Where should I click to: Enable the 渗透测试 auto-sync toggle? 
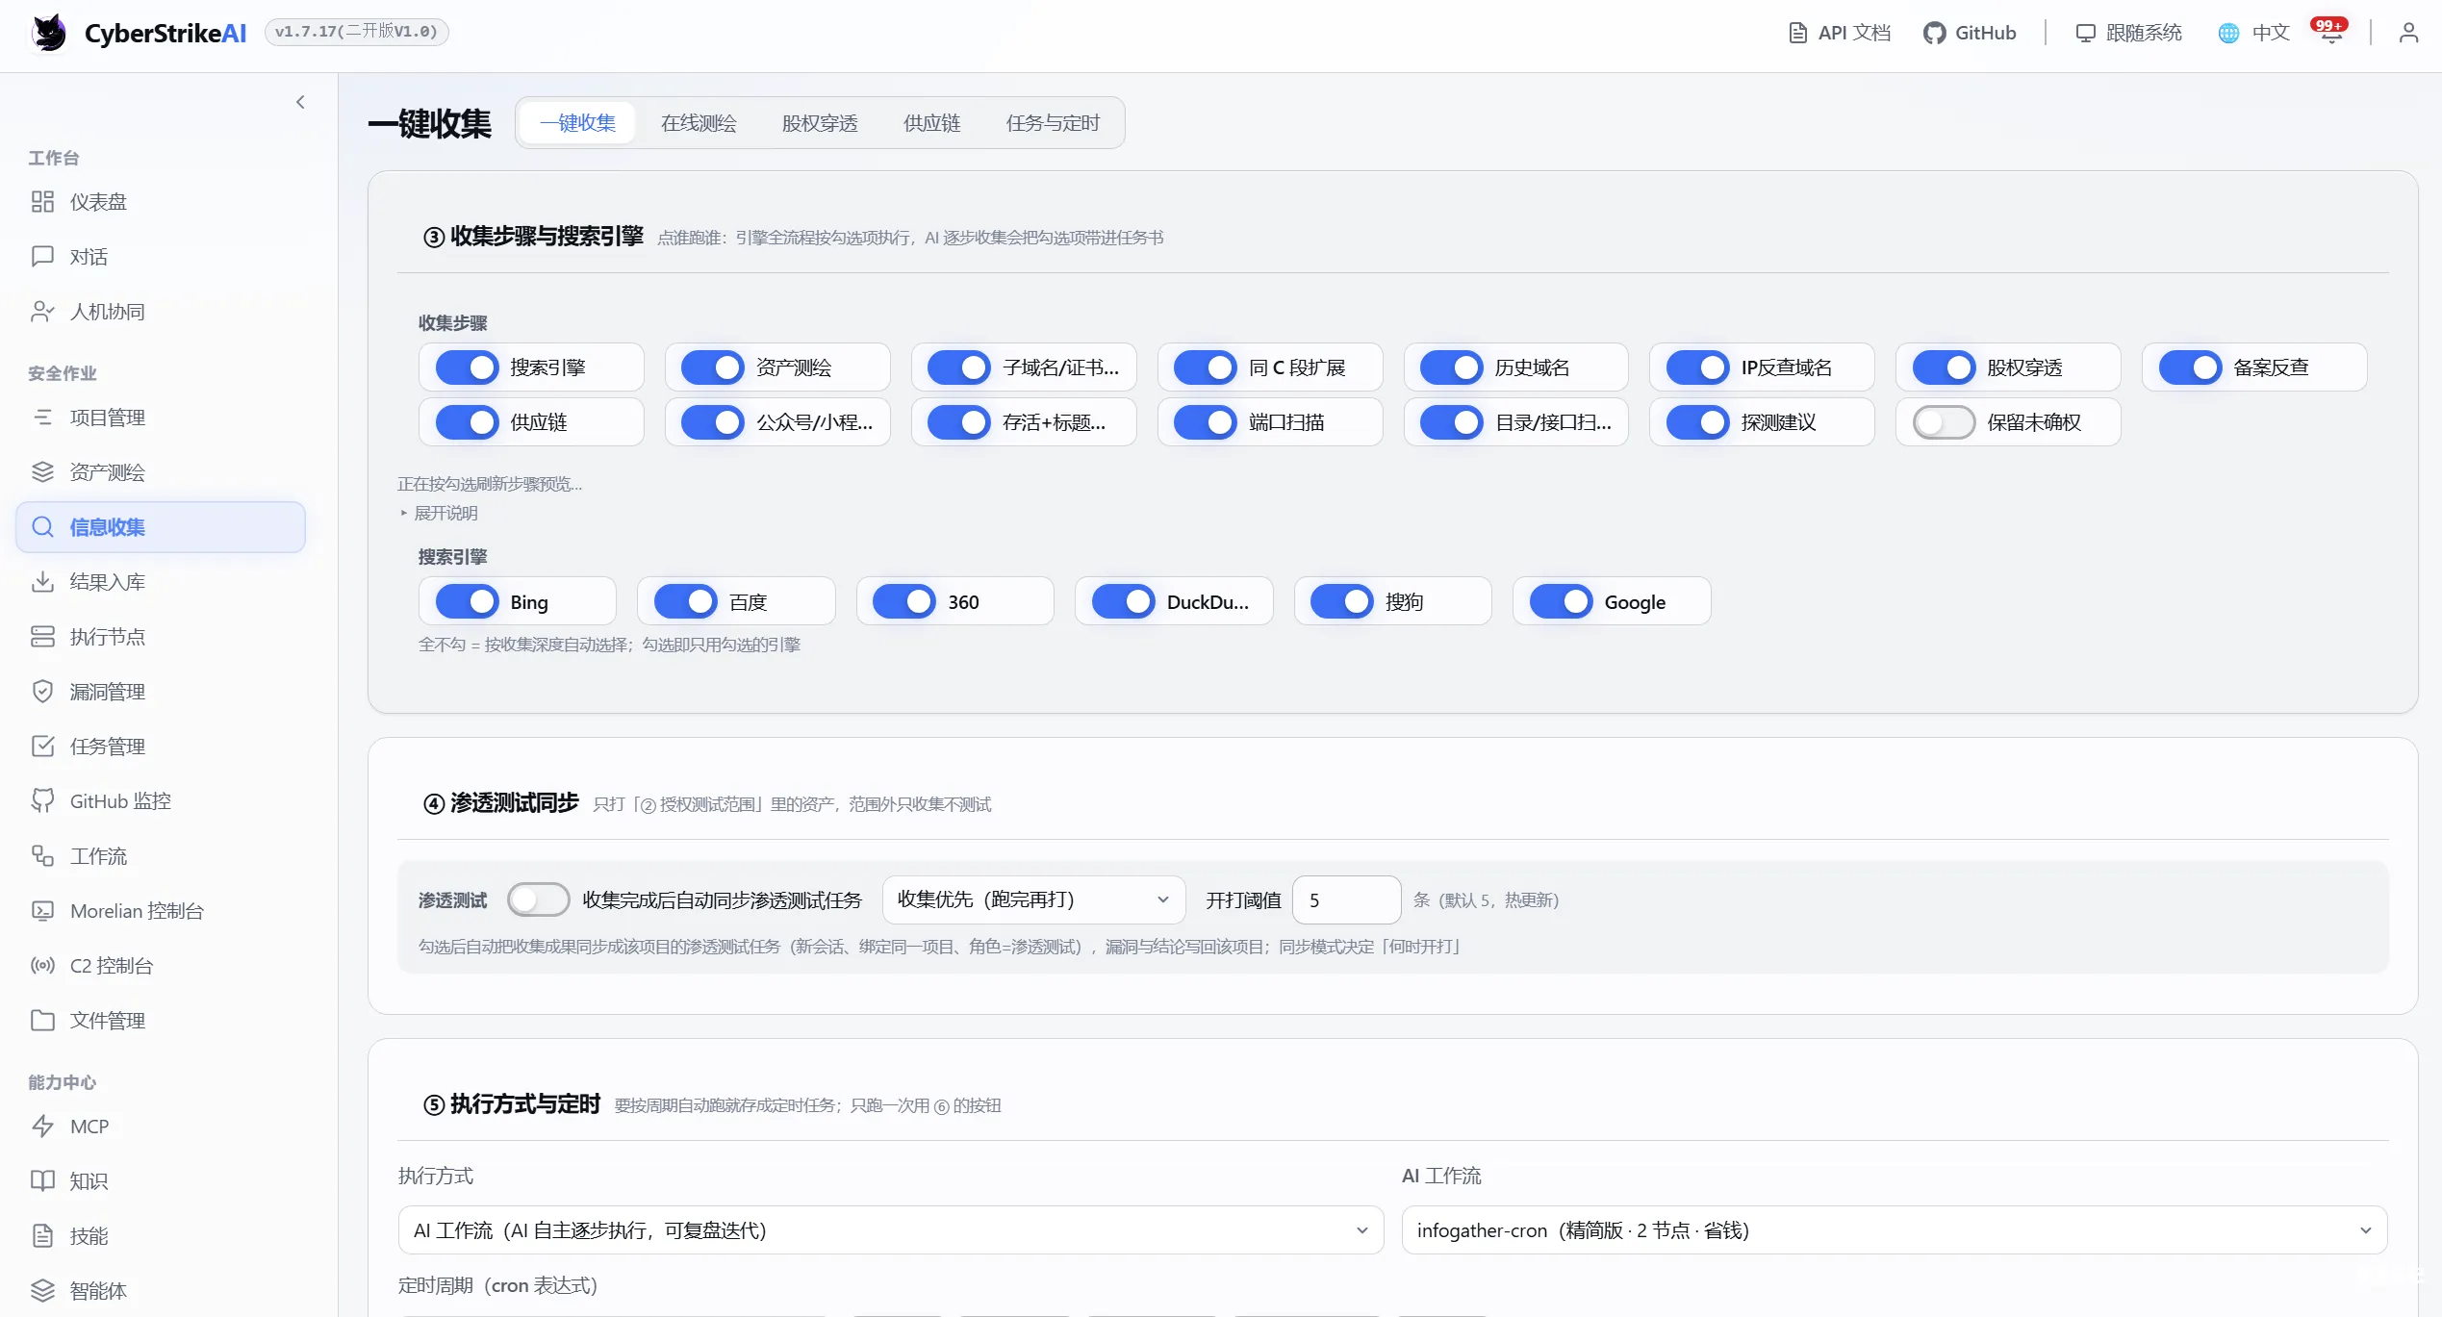pyautogui.click(x=538, y=899)
